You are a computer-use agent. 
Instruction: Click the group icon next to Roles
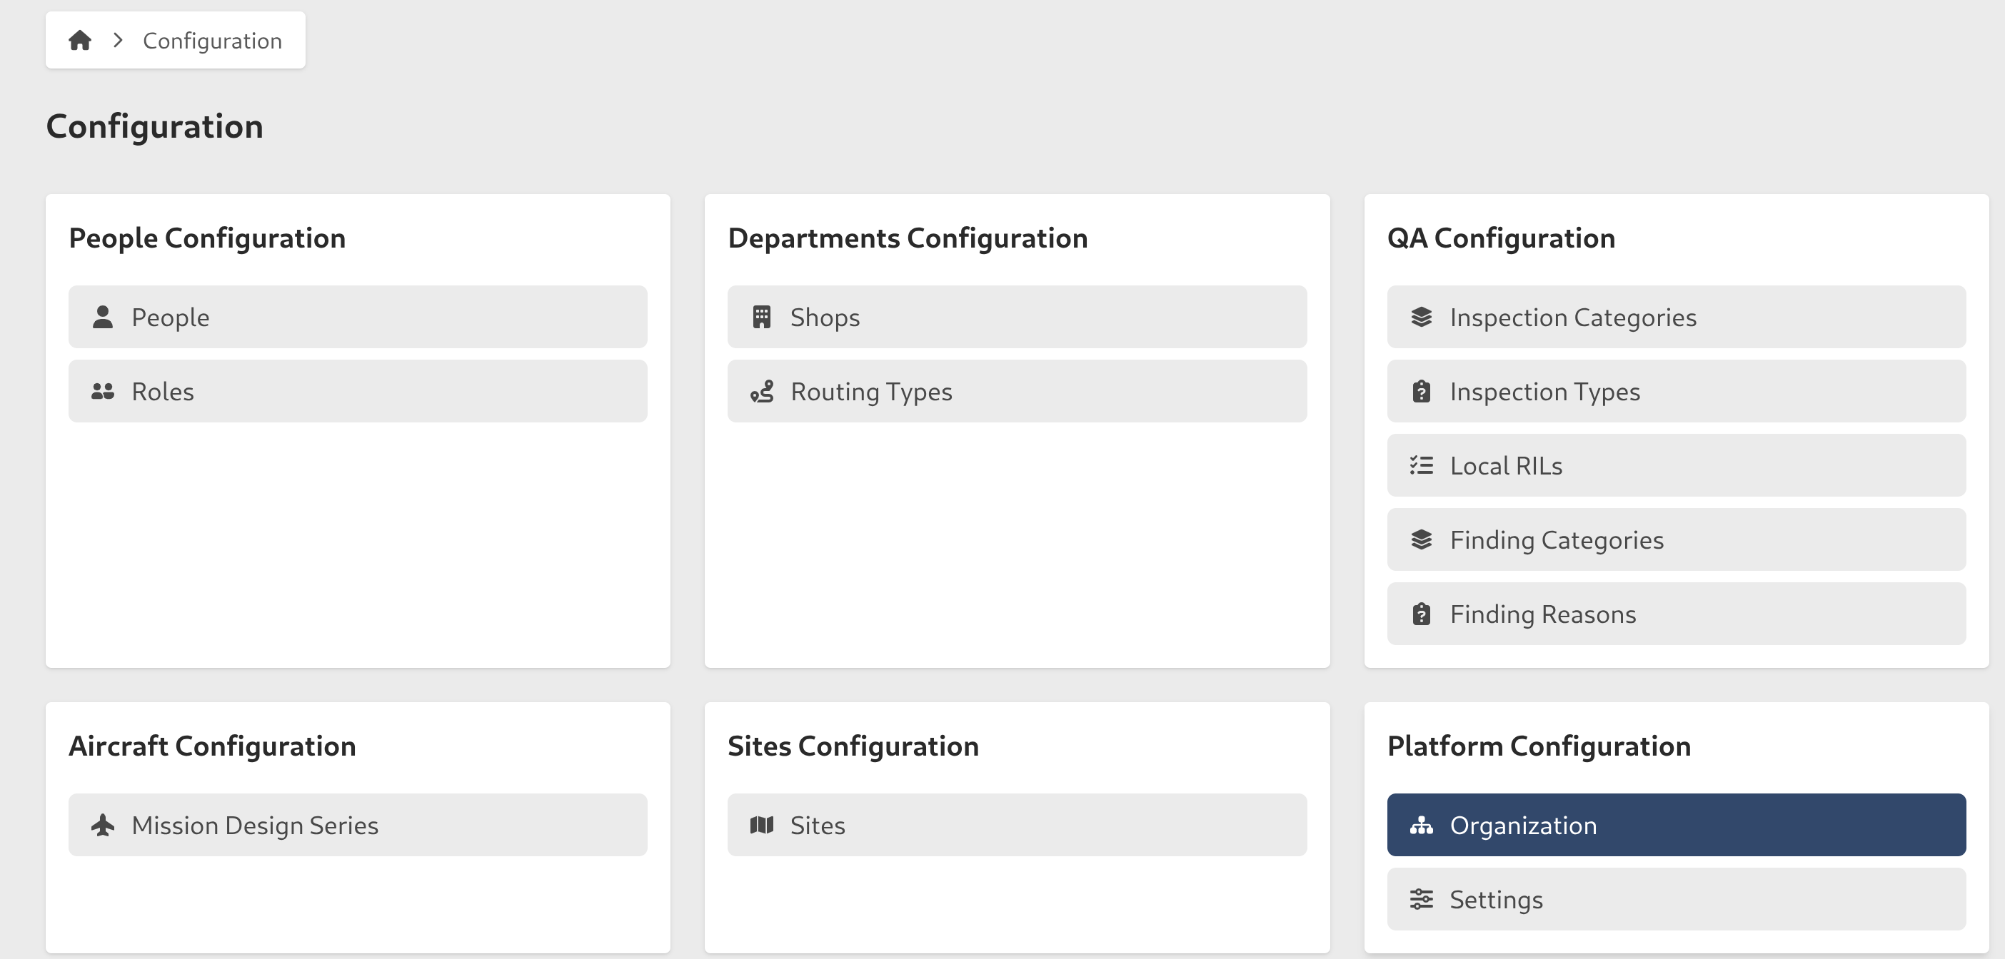pyautogui.click(x=102, y=391)
